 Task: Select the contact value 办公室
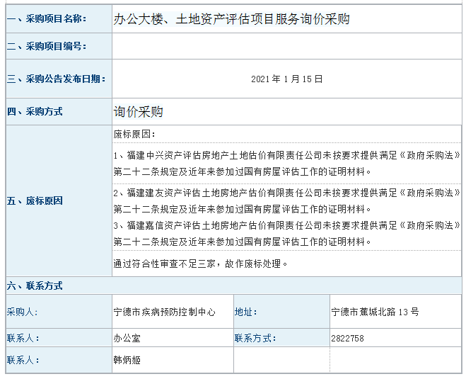tap(127, 338)
